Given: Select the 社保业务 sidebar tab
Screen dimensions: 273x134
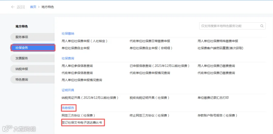Looking at the screenshot, I should click(x=32, y=48).
